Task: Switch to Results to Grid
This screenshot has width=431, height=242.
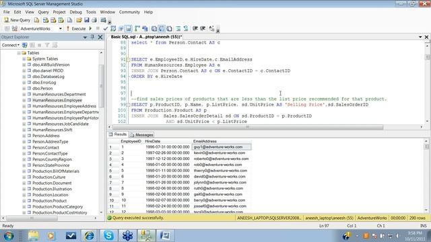Action: 162,28
